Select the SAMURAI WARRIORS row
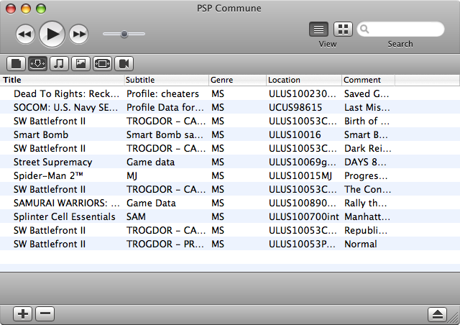Viewport: 460px width, 325px height. click(x=230, y=203)
